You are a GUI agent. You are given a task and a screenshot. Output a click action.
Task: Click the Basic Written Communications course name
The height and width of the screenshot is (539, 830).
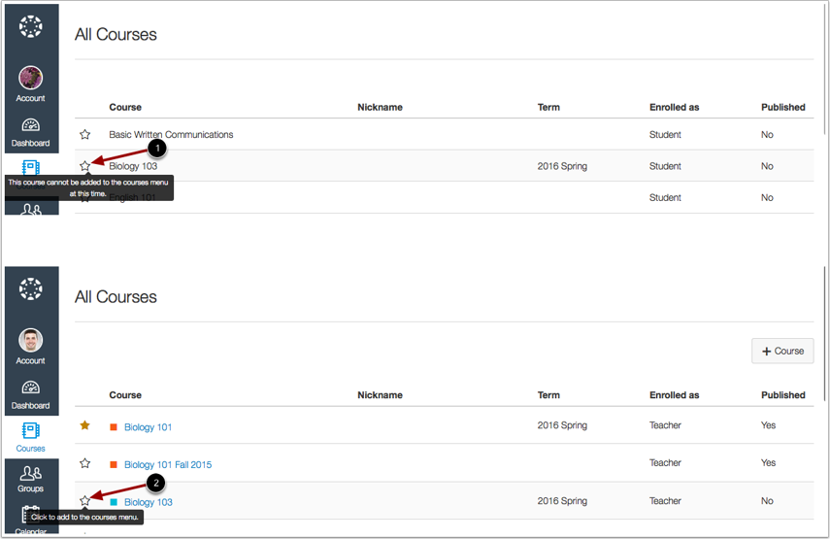171,134
